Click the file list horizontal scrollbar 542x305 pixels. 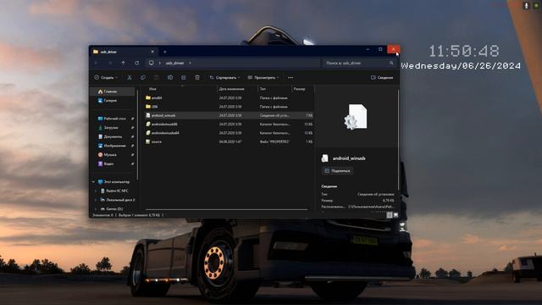pos(226,209)
